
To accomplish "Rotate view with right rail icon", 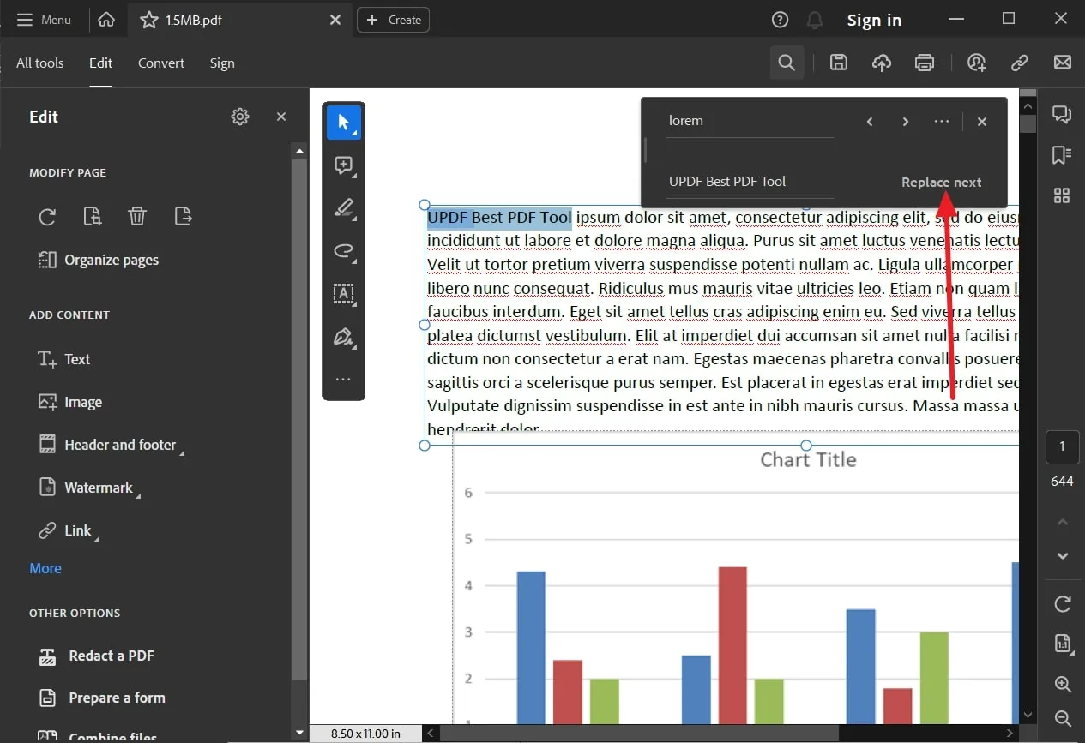I will tap(1063, 604).
